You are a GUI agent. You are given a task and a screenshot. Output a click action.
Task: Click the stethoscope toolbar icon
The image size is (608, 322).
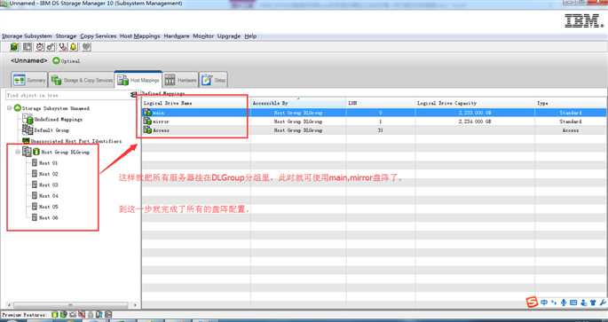pyautogui.click(x=63, y=47)
